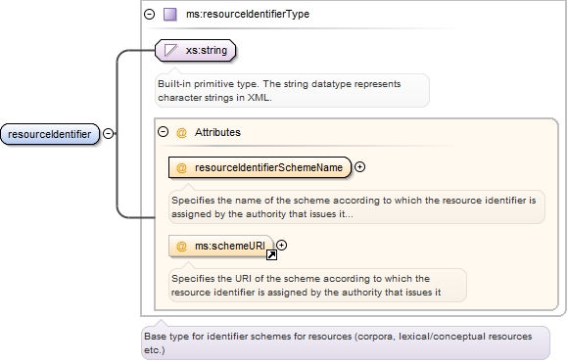The width and height of the screenshot is (568, 363).
Task: Select the resourceIdentifier element node
Action: tap(50, 134)
